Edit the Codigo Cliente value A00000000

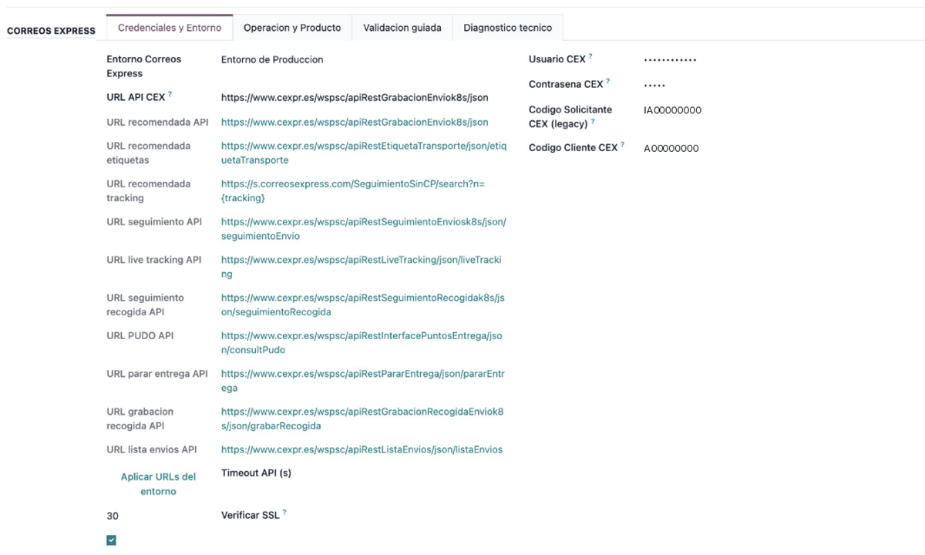coord(671,148)
